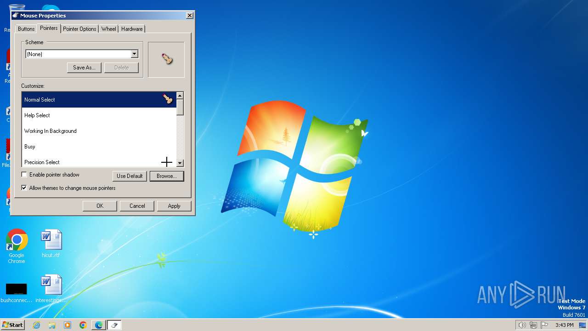Click the Apply button
The width and height of the screenshot is (588, 331).
174,206
